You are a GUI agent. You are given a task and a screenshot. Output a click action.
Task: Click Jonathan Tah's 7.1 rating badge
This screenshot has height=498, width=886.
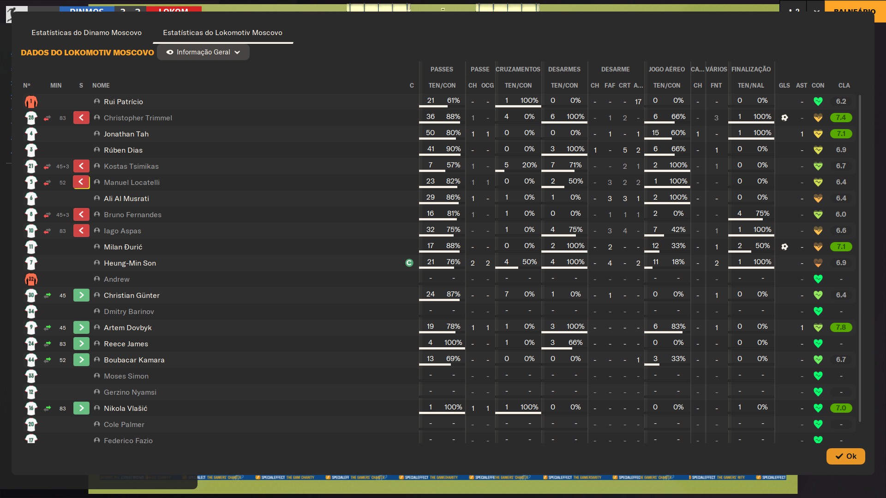click(x=841, y=134)
